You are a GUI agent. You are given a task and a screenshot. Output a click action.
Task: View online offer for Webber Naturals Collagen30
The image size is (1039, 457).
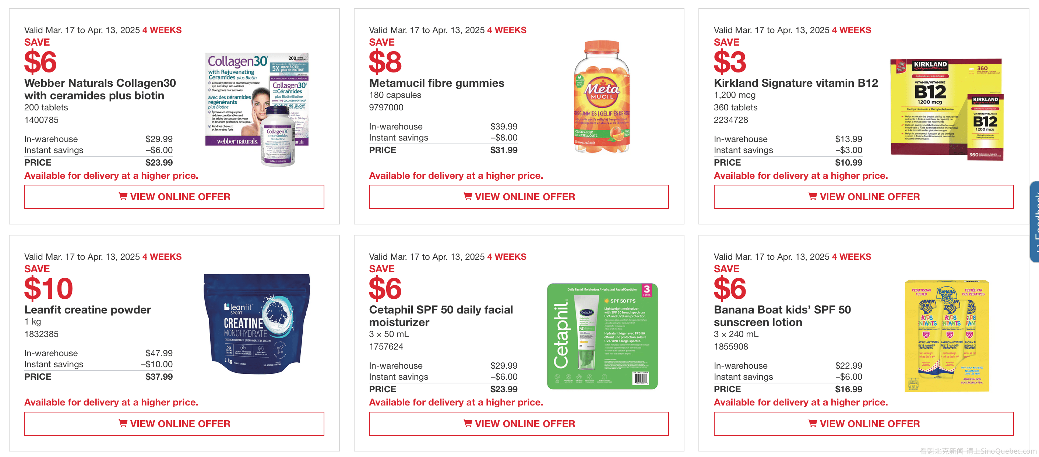pos(174,196)
